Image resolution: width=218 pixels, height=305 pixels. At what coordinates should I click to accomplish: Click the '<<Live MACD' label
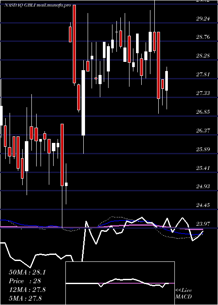point(184,293)
